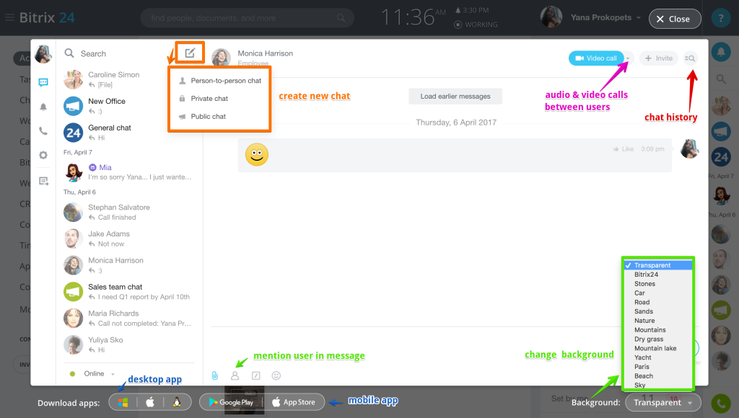Open the messages icon in chat sidebar
The height and width of the screenshot is (418, 739).
point(43,82)
